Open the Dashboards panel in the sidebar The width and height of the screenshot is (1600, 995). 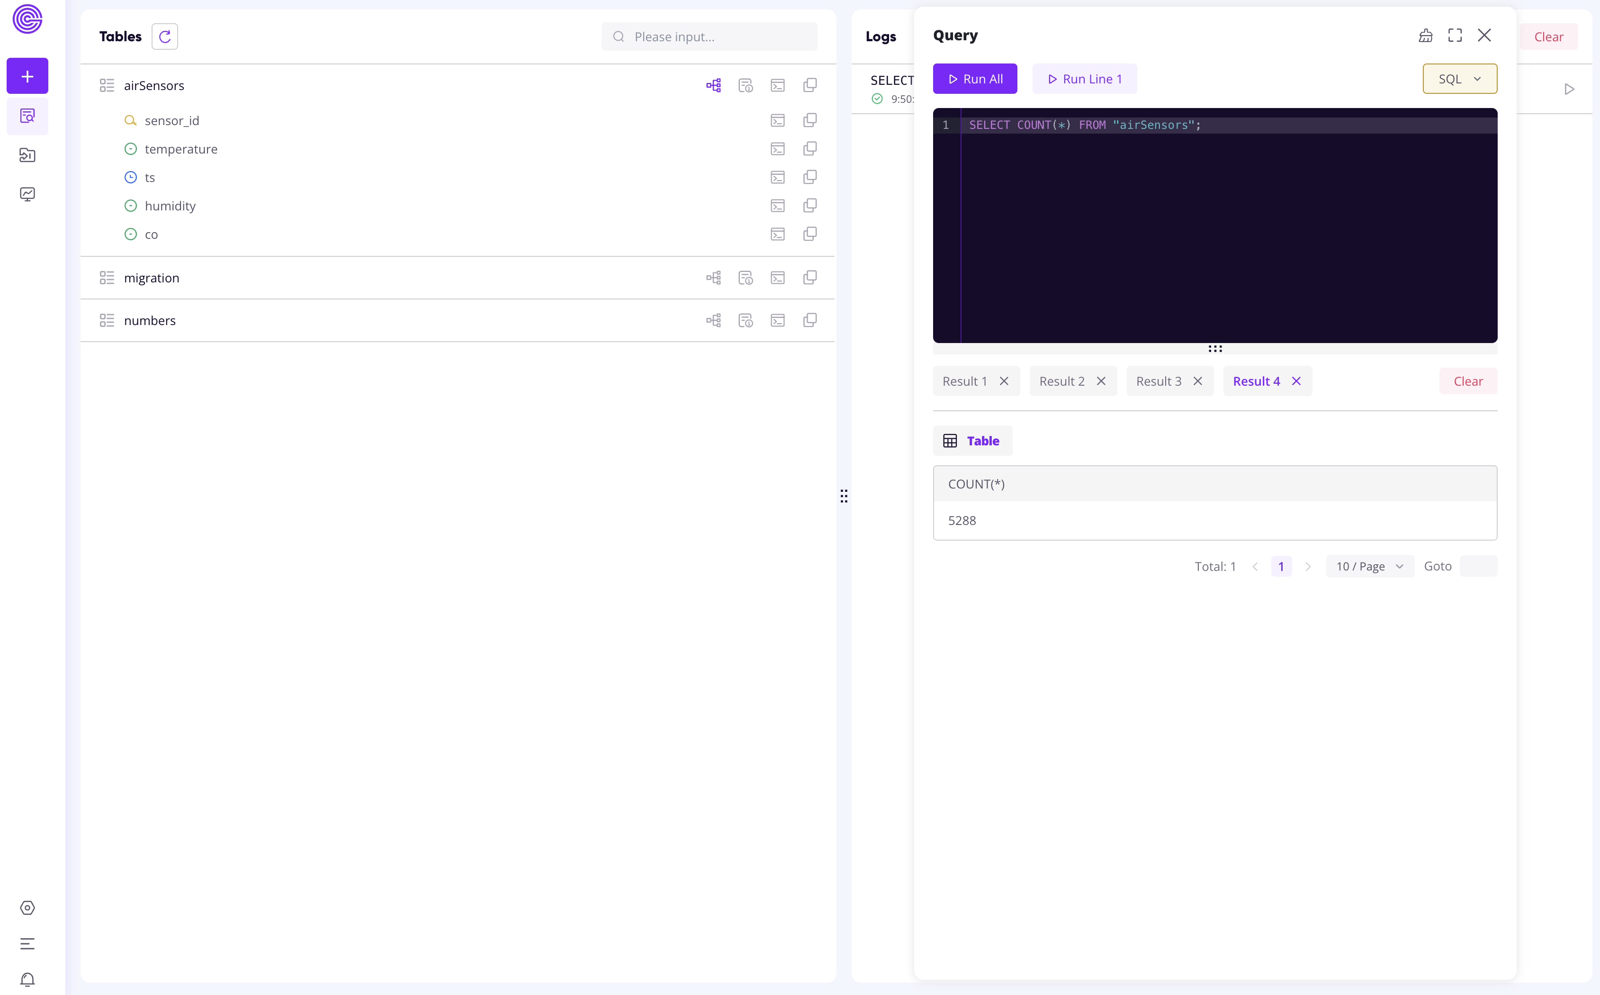click(27, 193)
